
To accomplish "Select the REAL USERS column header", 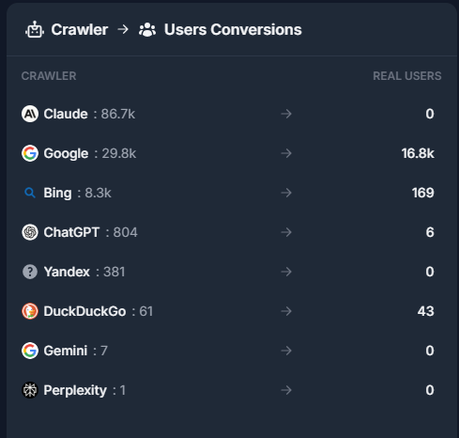I will 407,76.
